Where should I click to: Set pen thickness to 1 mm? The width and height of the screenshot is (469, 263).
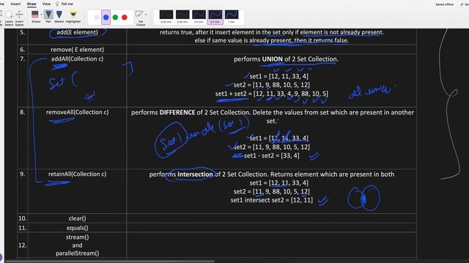coord(232,17)
